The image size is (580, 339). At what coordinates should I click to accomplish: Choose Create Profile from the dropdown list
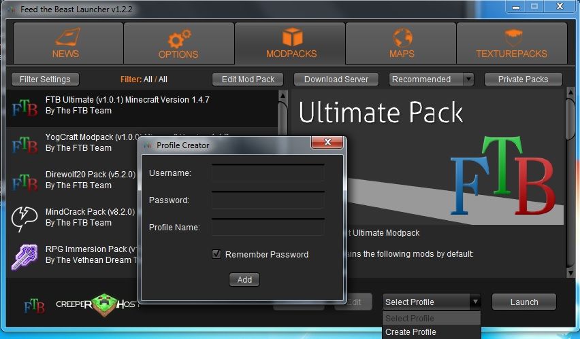click(x=432, y=332)
